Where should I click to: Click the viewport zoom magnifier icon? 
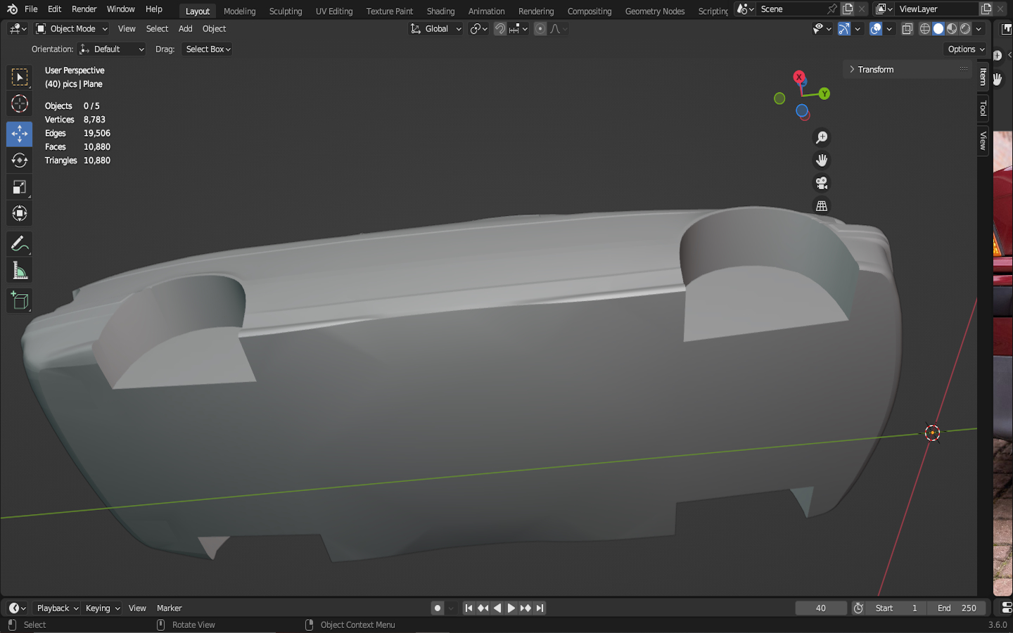coord(821,138)
